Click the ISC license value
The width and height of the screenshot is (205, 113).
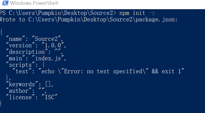pyautogui.click(x=50, y=97)
